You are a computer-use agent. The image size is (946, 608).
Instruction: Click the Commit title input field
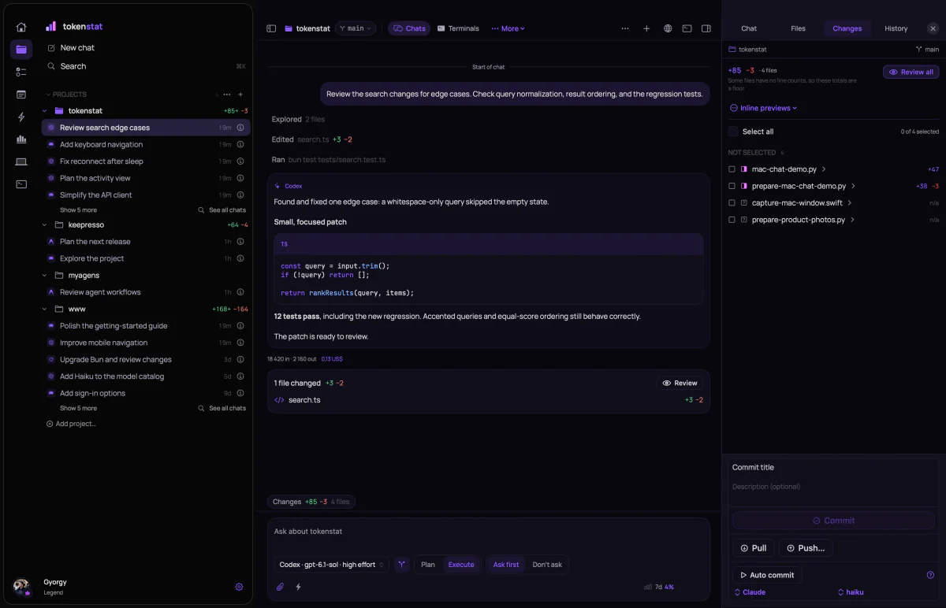point(833,468)
